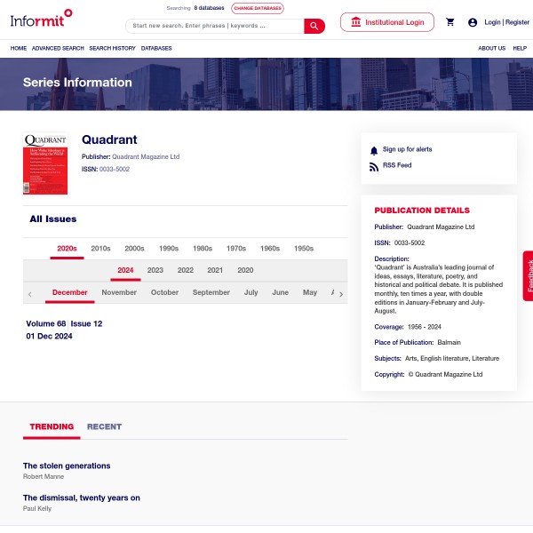Viewport: 533px width, 533px height.
Task: Select the 2023 year tab
Action: [x=155, y=270]
